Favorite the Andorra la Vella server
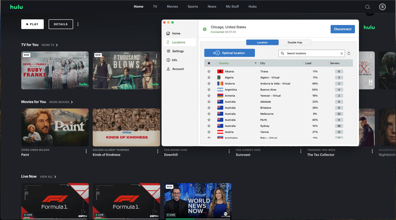396x220 pixels. (209, 84)
